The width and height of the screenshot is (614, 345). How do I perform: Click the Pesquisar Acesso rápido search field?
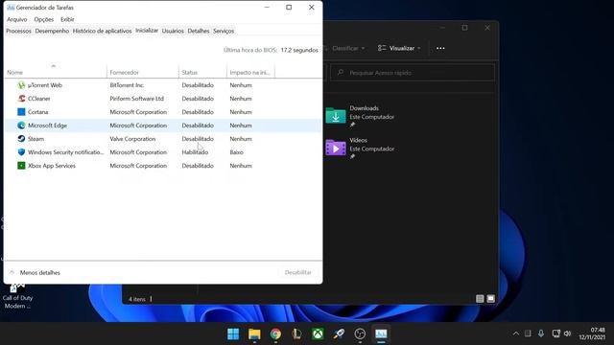413,73
